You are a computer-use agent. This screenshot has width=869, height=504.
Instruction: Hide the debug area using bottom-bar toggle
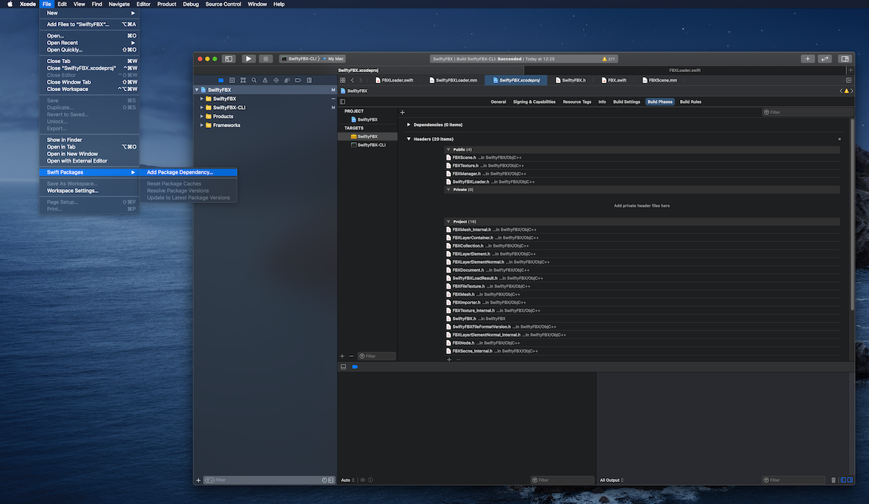click(x=343, y=366)
